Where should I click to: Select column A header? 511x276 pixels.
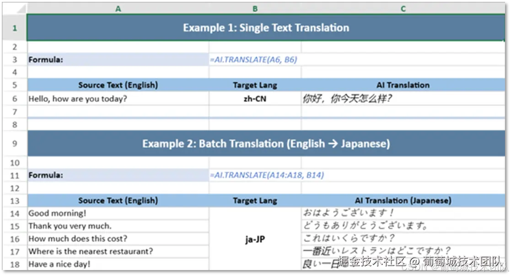click(118, 9)
